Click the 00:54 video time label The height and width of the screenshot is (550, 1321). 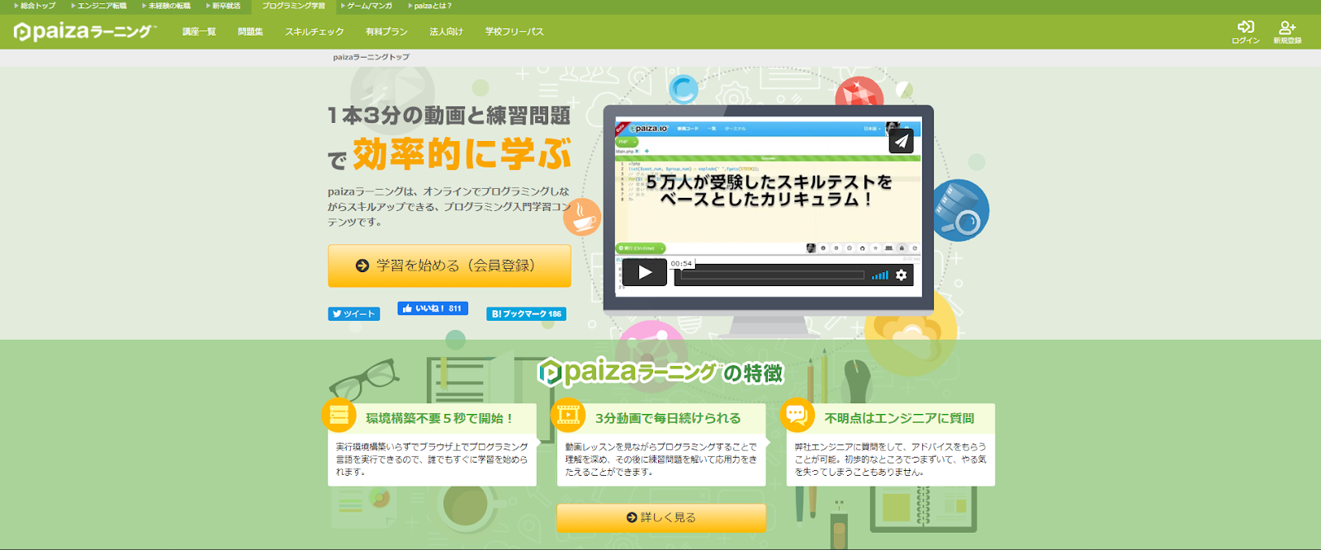pyautogui.click(x=681, y=264)
